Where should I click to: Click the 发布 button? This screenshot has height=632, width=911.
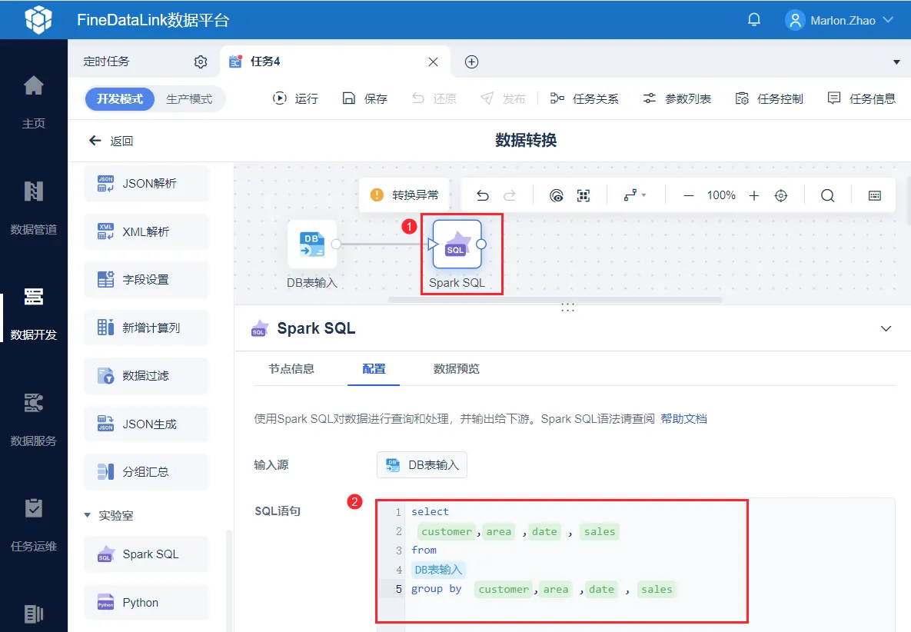coord(503,98)
